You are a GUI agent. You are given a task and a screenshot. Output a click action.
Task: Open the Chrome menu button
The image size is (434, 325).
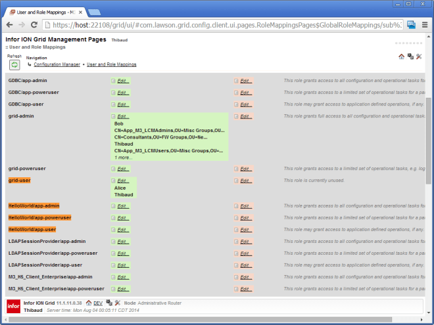[x=424, y=24]
